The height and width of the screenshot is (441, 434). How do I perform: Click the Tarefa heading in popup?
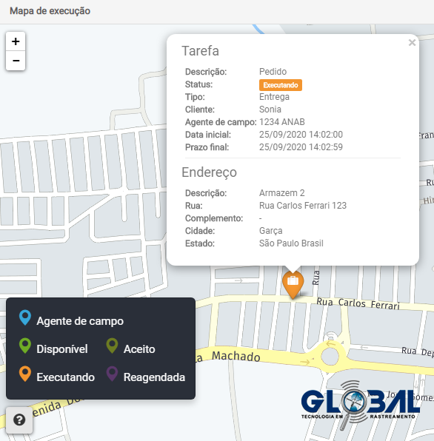point(201,51)
